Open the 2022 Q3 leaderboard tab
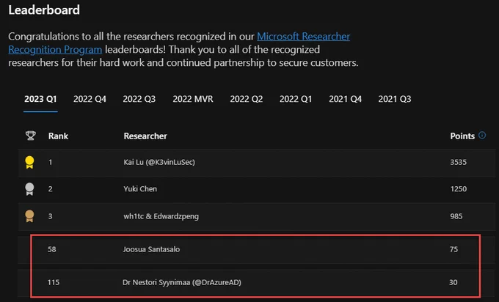 coord(139,99)
